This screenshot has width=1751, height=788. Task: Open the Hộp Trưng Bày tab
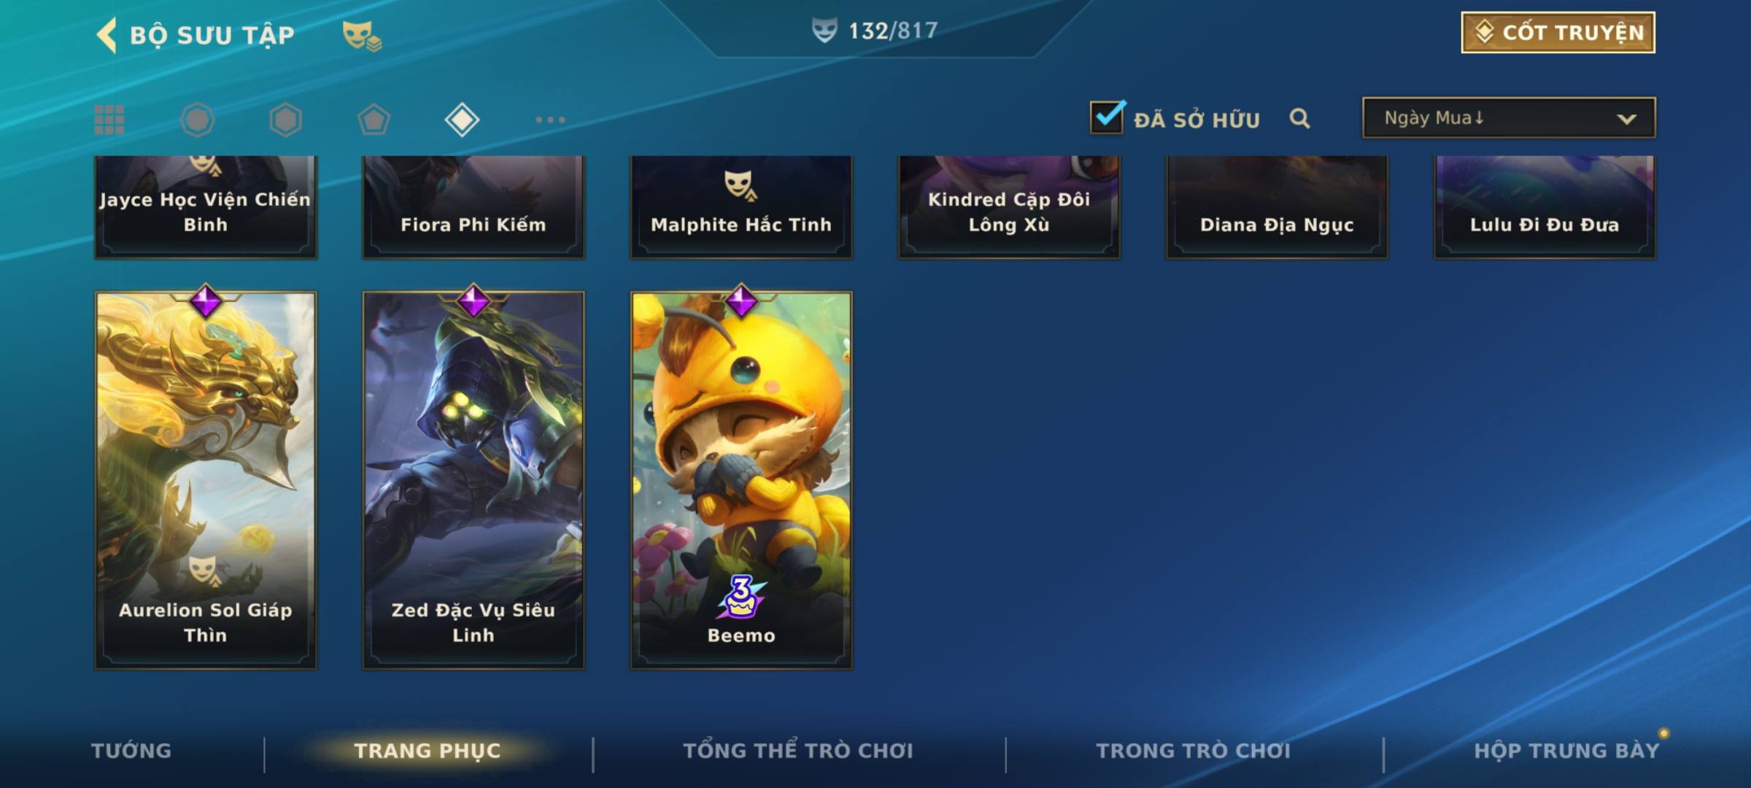point(1566,750)
